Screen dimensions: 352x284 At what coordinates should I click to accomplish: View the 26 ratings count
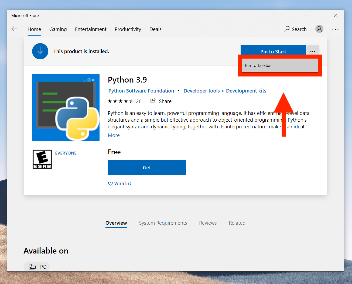pyautogui.click(x=139, y=101)
